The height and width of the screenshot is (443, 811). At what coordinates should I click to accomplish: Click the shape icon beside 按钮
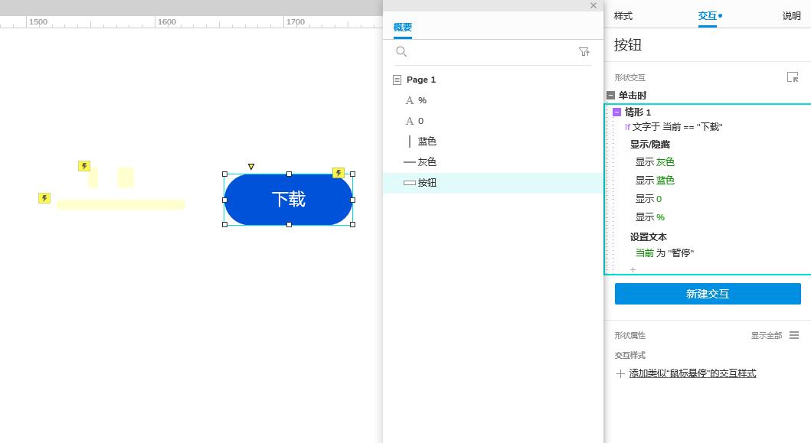410,182
